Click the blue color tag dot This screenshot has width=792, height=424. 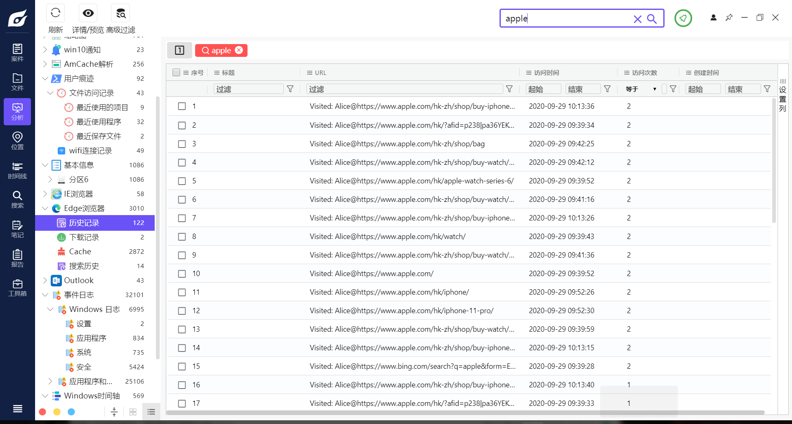[x=71, y=412]
